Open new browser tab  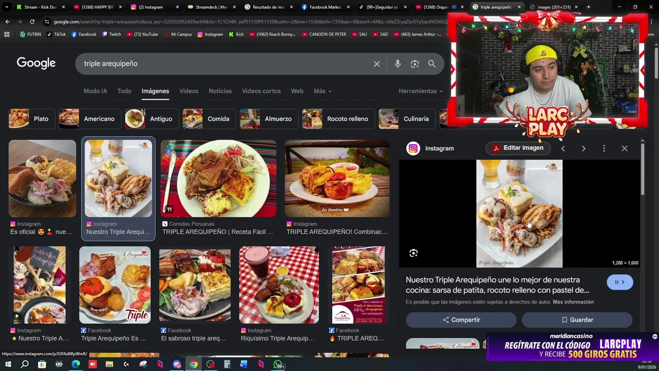[588, 7]
